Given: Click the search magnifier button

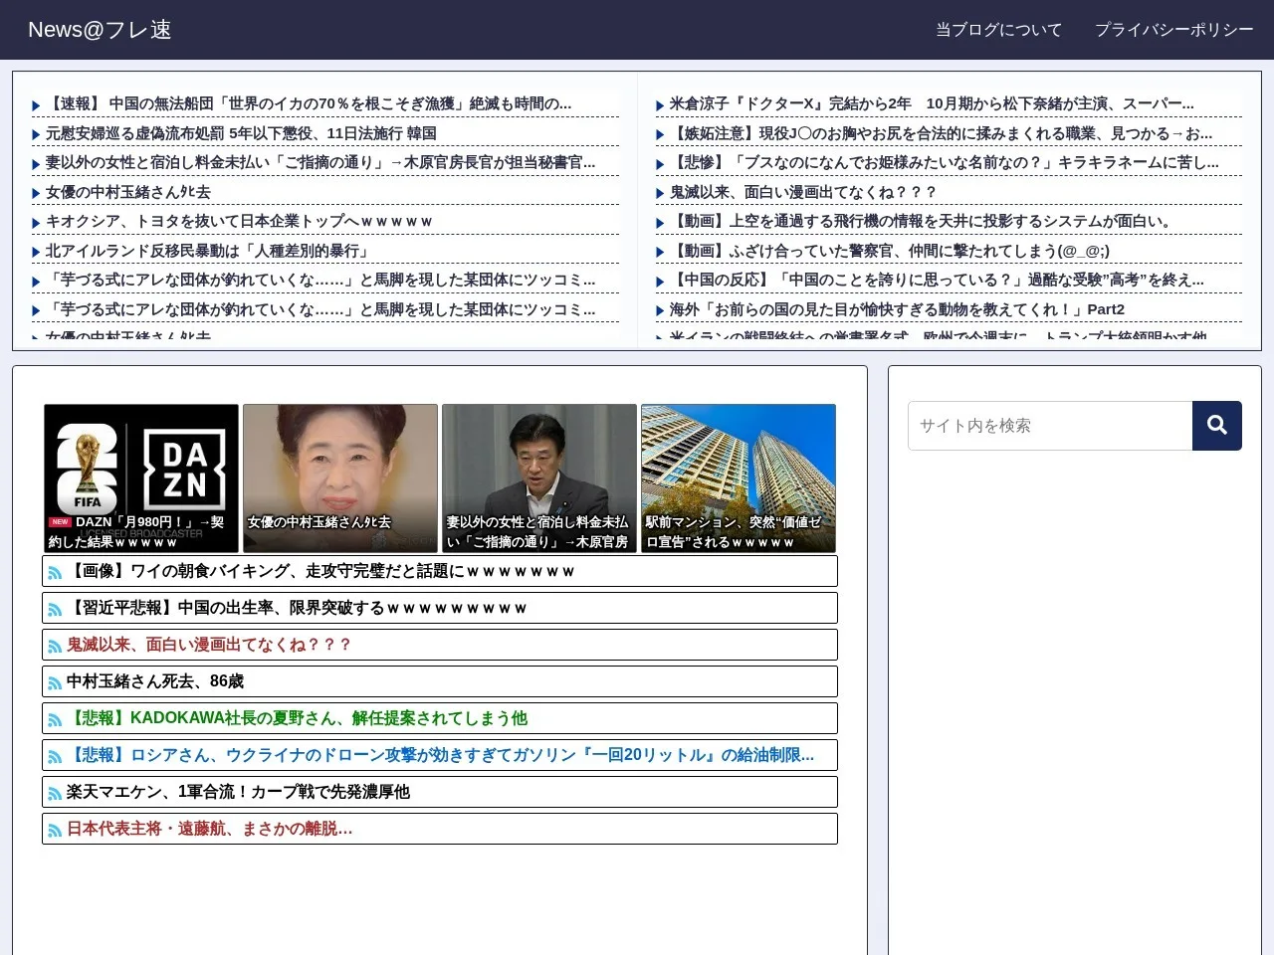Looking at the screenshot, I should (1216, 426).
